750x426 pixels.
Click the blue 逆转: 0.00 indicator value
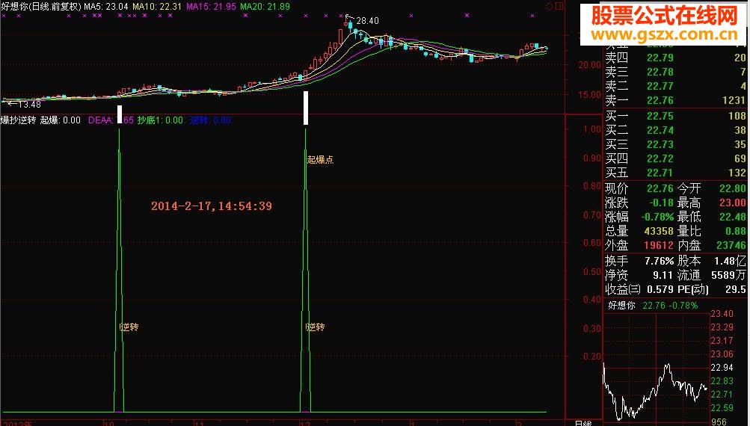(x=210, y=120)
